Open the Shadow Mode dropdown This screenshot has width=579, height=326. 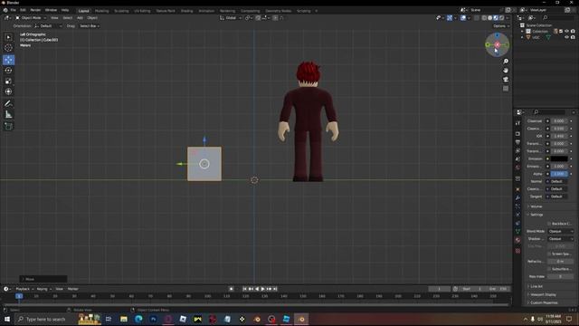pos(561,239)
